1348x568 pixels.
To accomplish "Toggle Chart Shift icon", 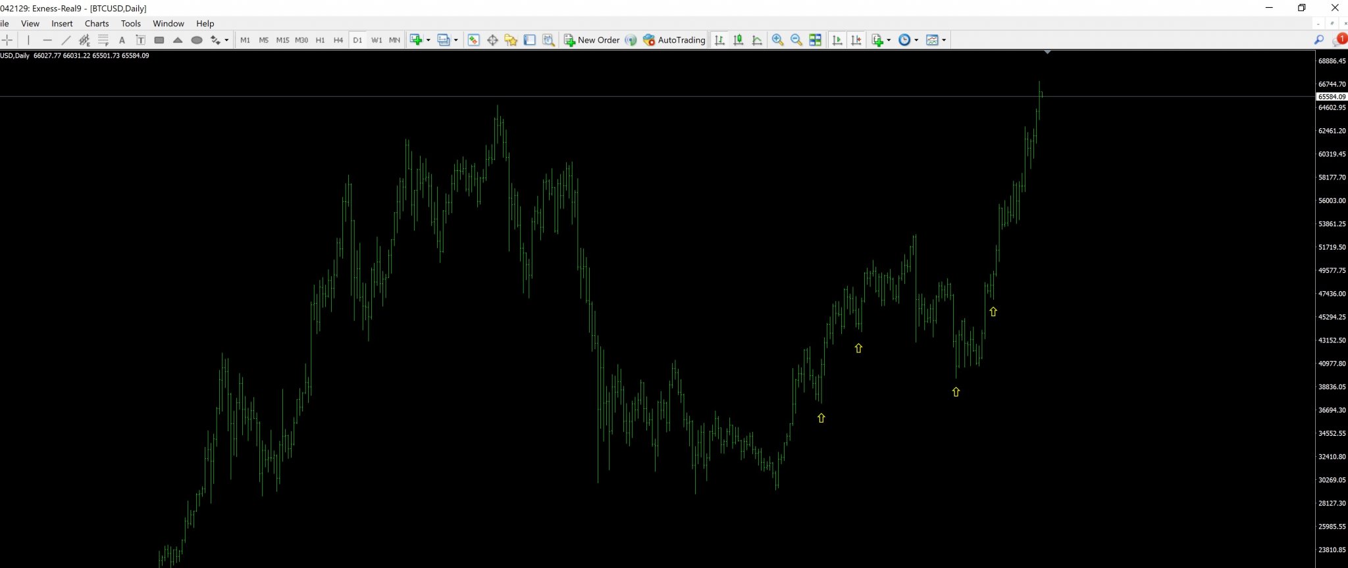I will click(856, 40).
